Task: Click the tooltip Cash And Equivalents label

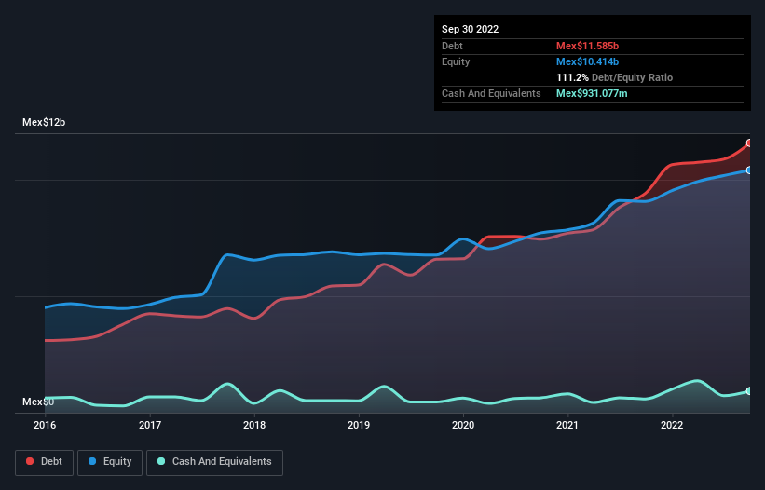Action: point(491,93)
